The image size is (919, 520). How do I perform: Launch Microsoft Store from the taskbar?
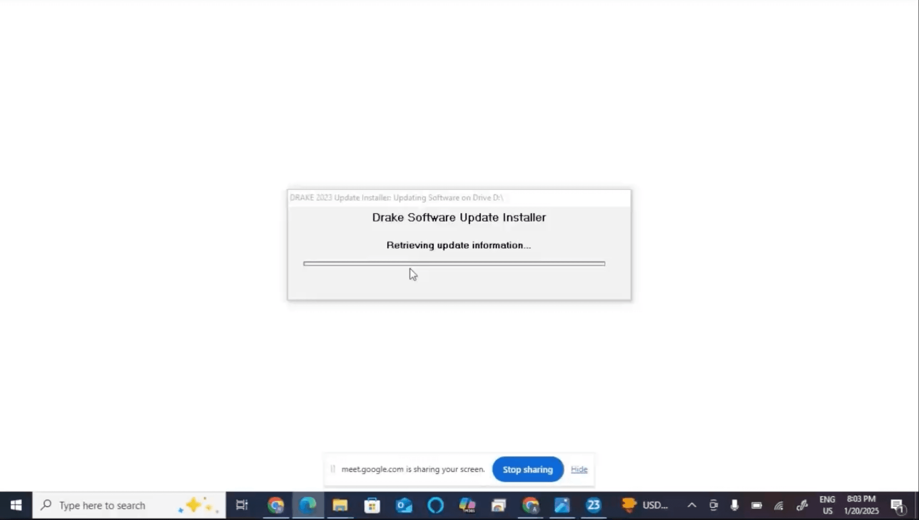pos(372,505)
